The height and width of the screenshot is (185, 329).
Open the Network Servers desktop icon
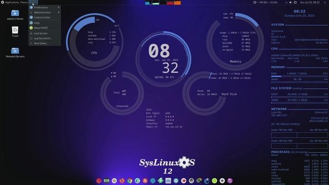(x=15, y=52)
